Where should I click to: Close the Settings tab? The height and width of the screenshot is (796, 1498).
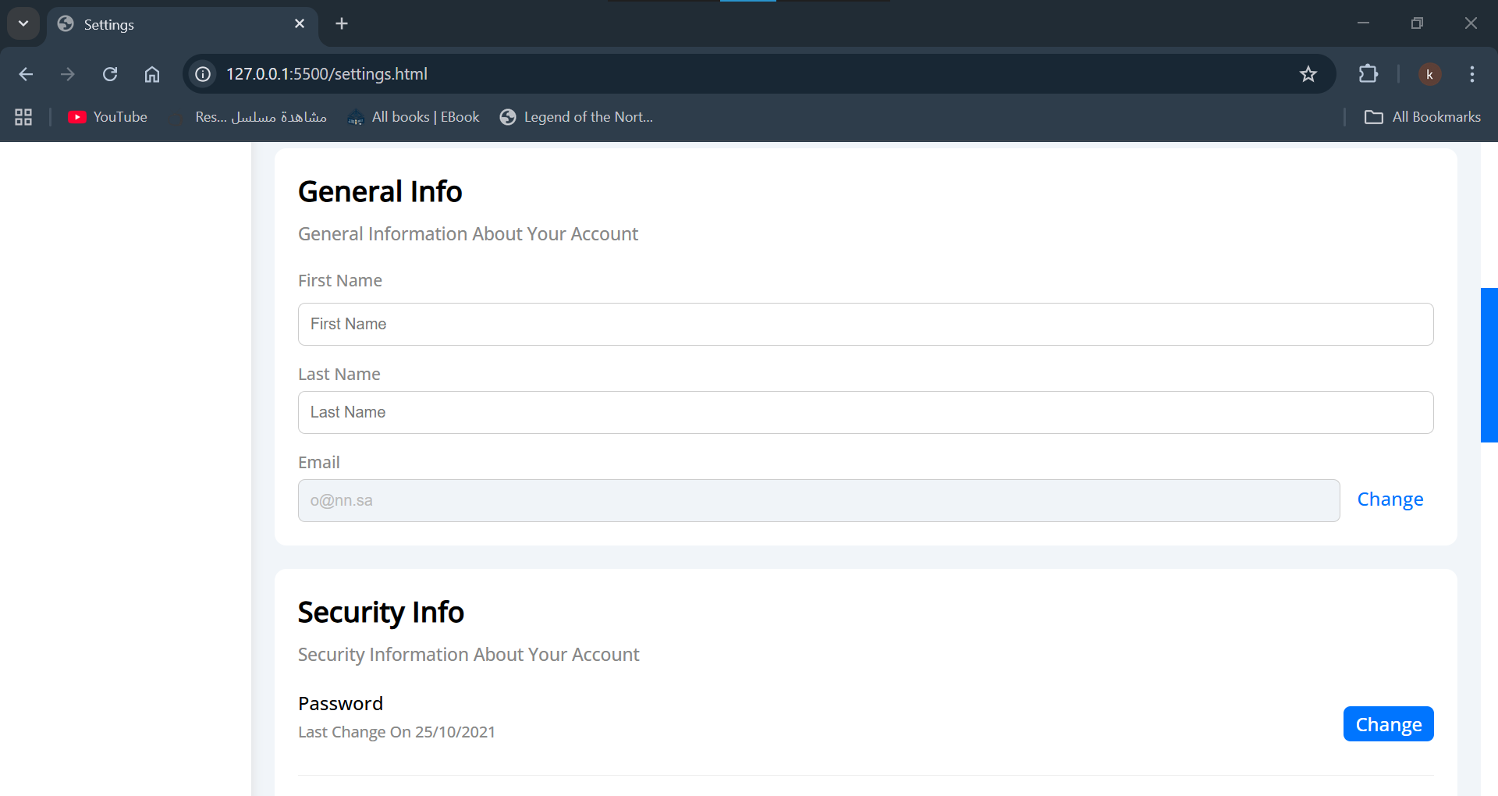300,24
